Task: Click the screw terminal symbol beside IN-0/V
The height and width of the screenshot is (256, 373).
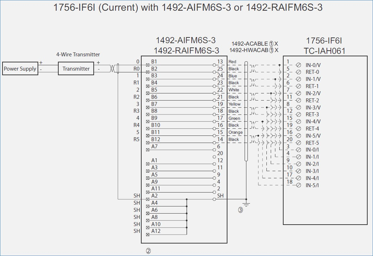Action: point(298,65)
